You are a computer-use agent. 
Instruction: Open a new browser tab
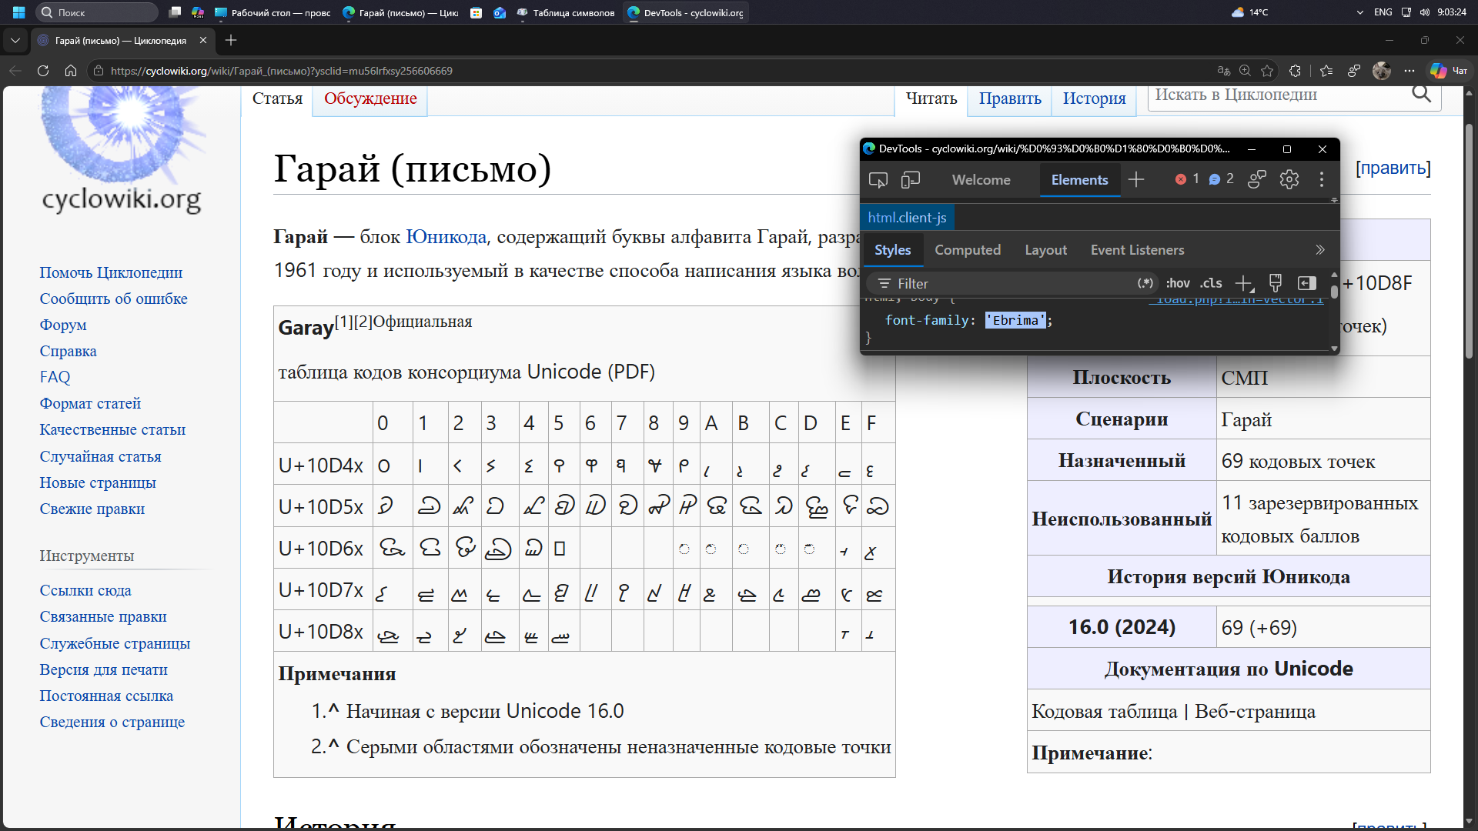pos(231,40)
